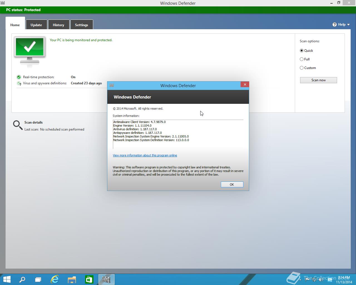Open Windows Store from the taskbar

[89, 279]
